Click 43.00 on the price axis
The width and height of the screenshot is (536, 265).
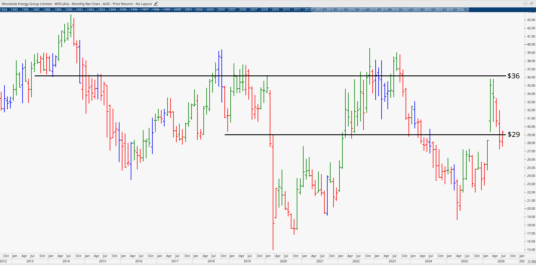click(531, 20)
